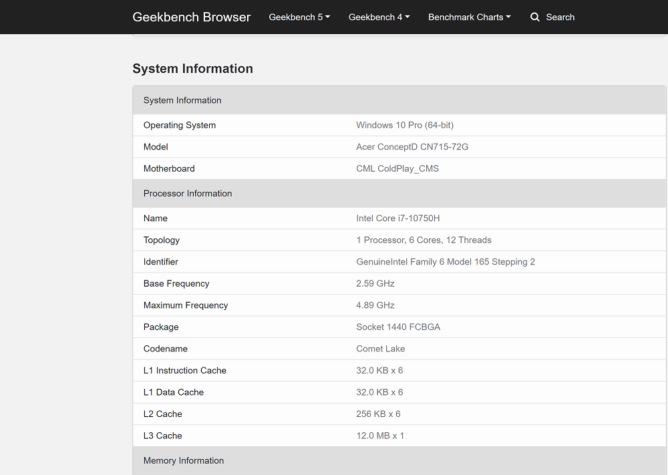Viewport: 668px width, 475px height.
Task: Click the magnifier search icon
Action: pos(534,17)
